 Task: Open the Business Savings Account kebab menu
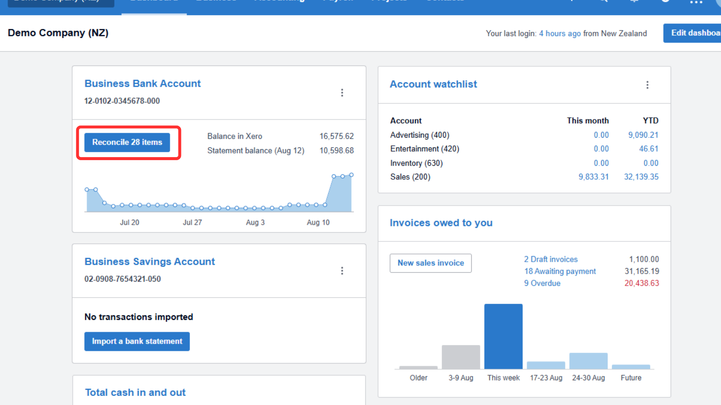click(x=342, y=271)
